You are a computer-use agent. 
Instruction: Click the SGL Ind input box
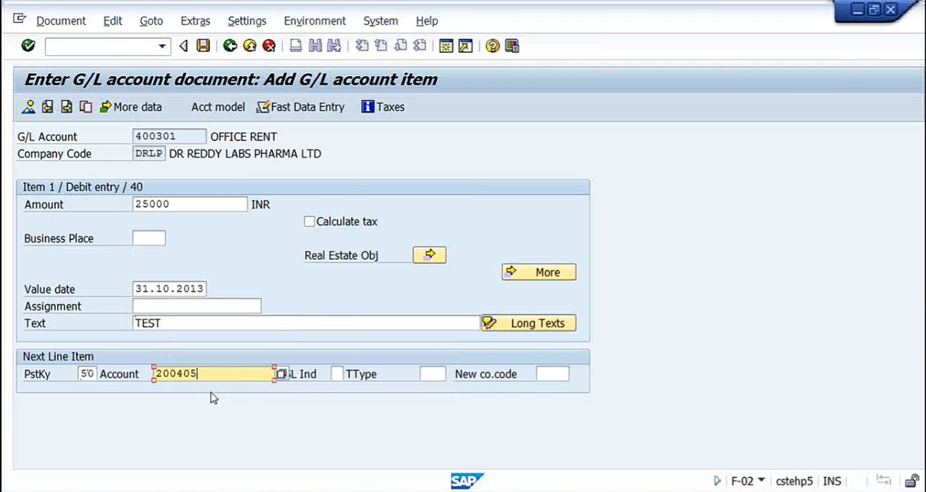(x=337, y=374)
